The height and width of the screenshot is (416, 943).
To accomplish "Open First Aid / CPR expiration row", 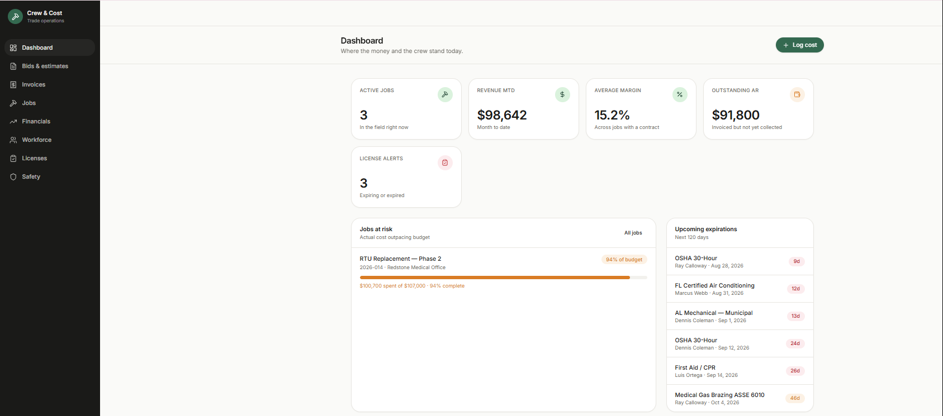I will (740, 371).
